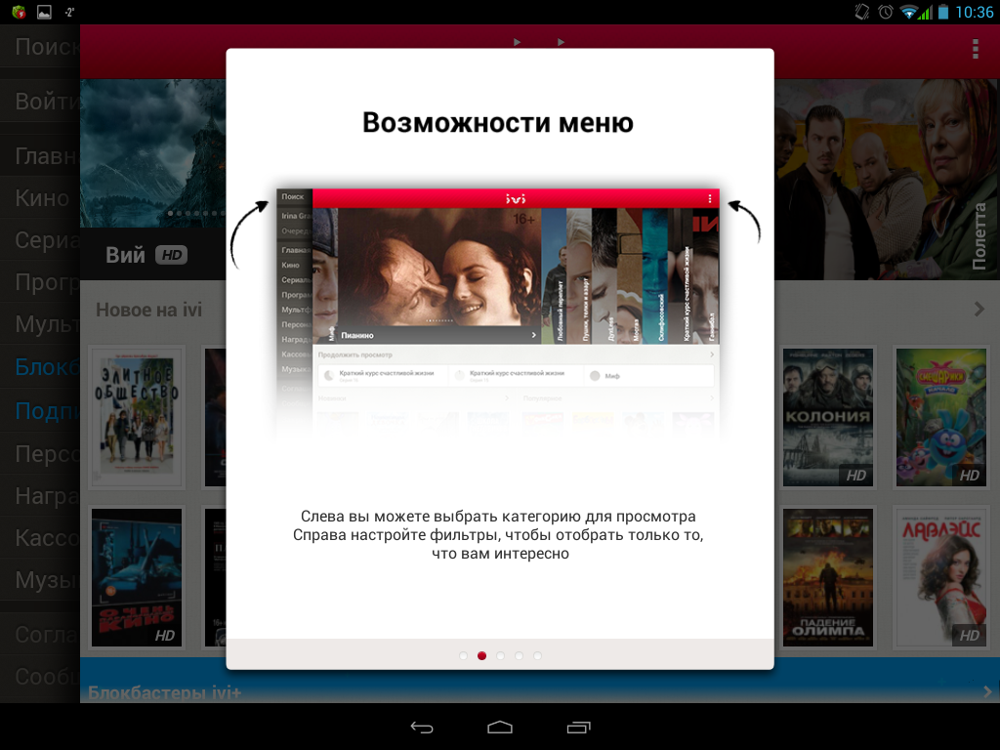Viewport: 1000px width, 750px height.
Task: Open the 'Вий' featured banner title
Action: point(126,255)
